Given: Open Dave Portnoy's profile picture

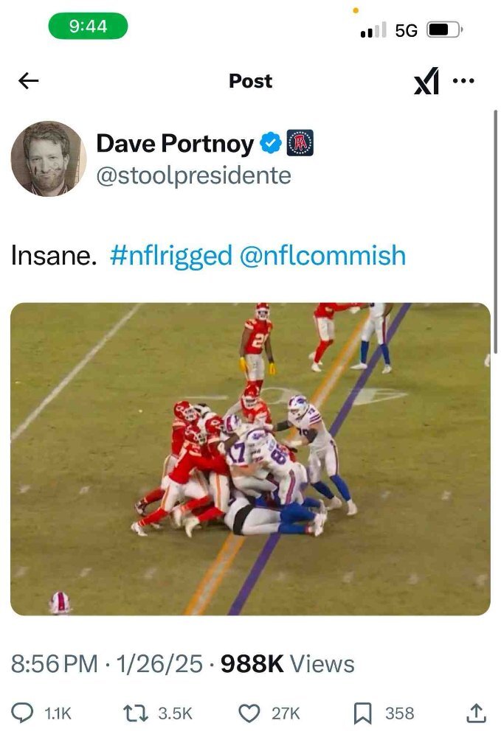Looking at the screenshot, I should [x=49, y=159].
